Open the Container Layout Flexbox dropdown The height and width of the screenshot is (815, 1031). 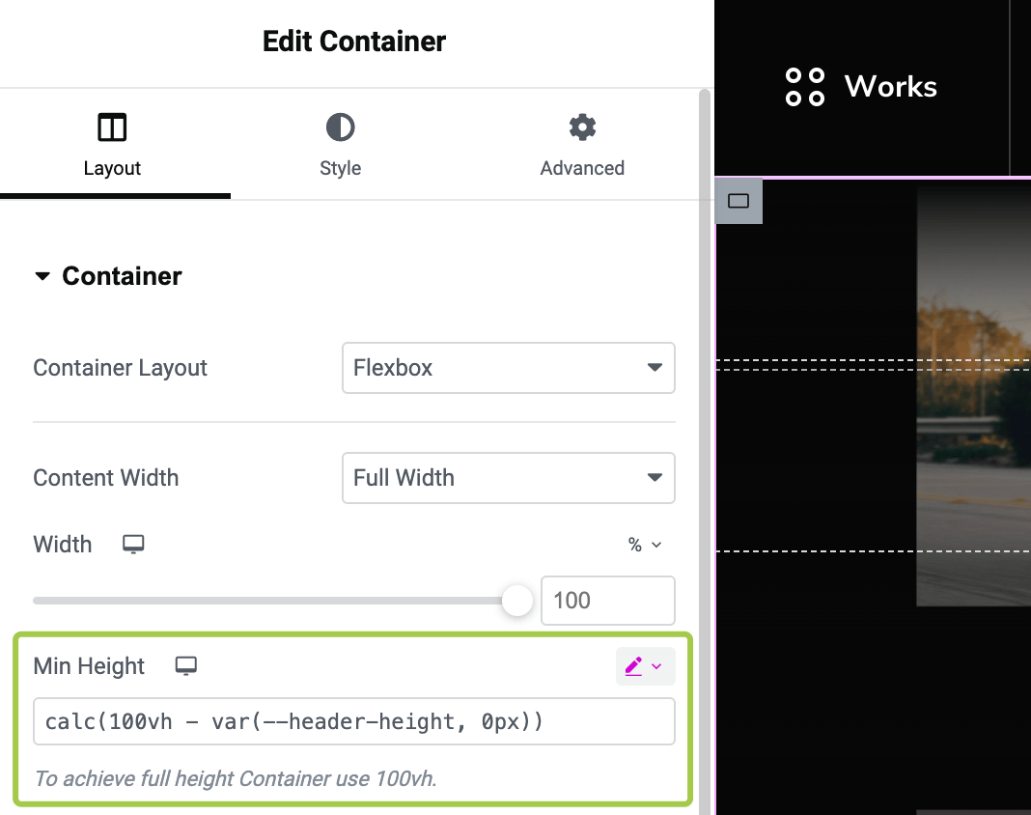point(508,368)
